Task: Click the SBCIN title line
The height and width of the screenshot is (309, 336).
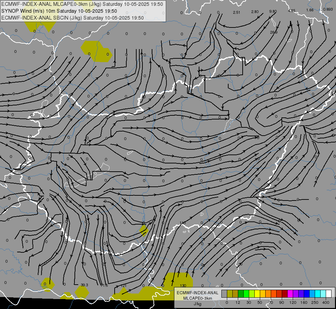Action: (72, 18)
